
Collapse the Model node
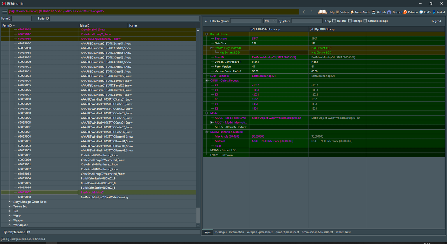(x=207, y=113)
